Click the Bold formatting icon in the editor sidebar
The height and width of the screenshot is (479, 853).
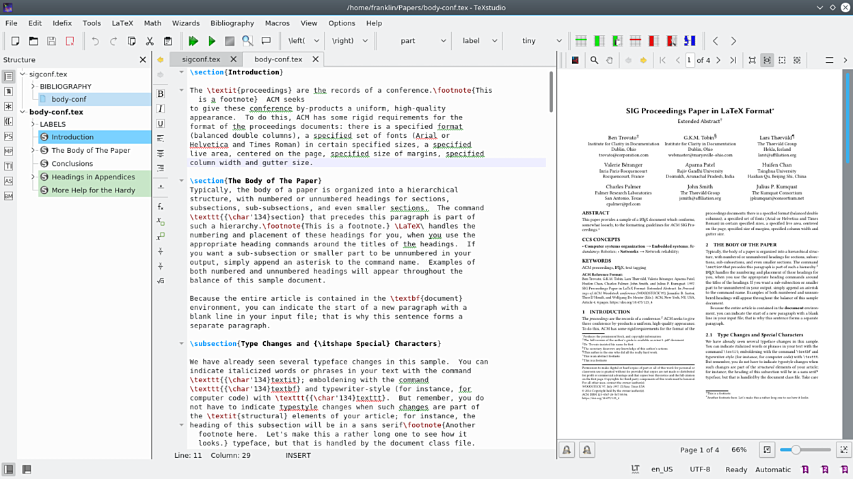coord(161,93)
